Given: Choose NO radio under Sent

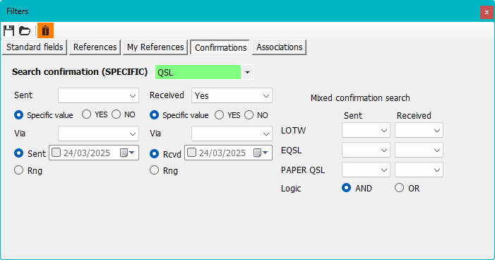Looking at the screenshot, I should [x=117, y=114].
